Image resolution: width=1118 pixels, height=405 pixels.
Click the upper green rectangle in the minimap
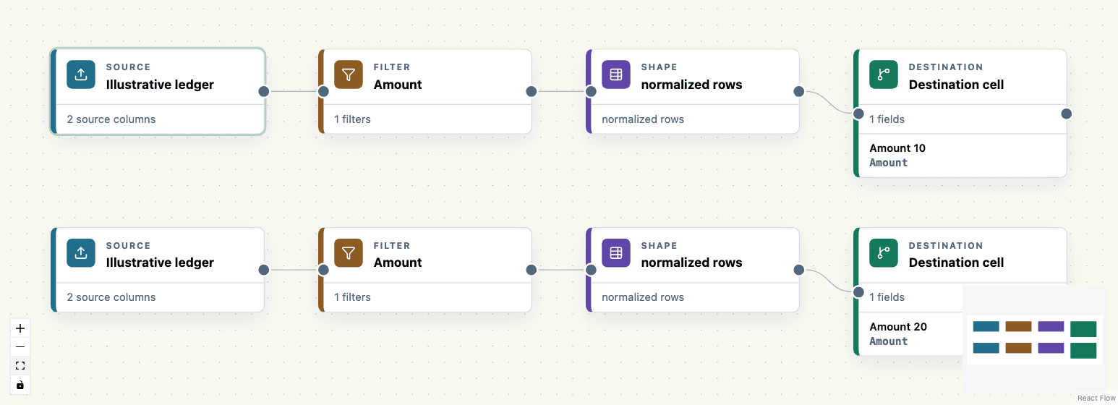tap(1083, 329)
